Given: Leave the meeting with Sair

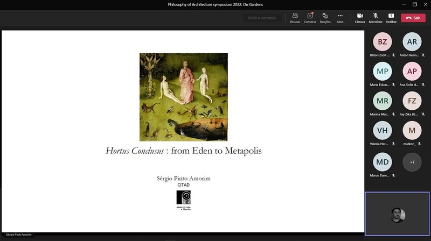Looking at the screenshot, I should point(413,18).
